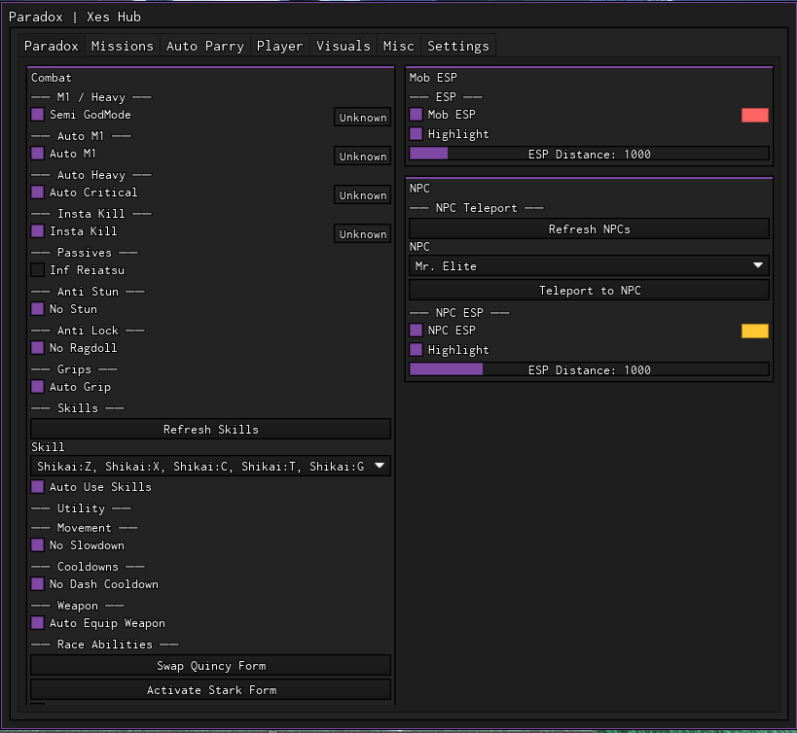Click the Combat section header
Image resolution: width=797 pixels, height=733 pixels.
pyautogui.click(x=52, y=78)
